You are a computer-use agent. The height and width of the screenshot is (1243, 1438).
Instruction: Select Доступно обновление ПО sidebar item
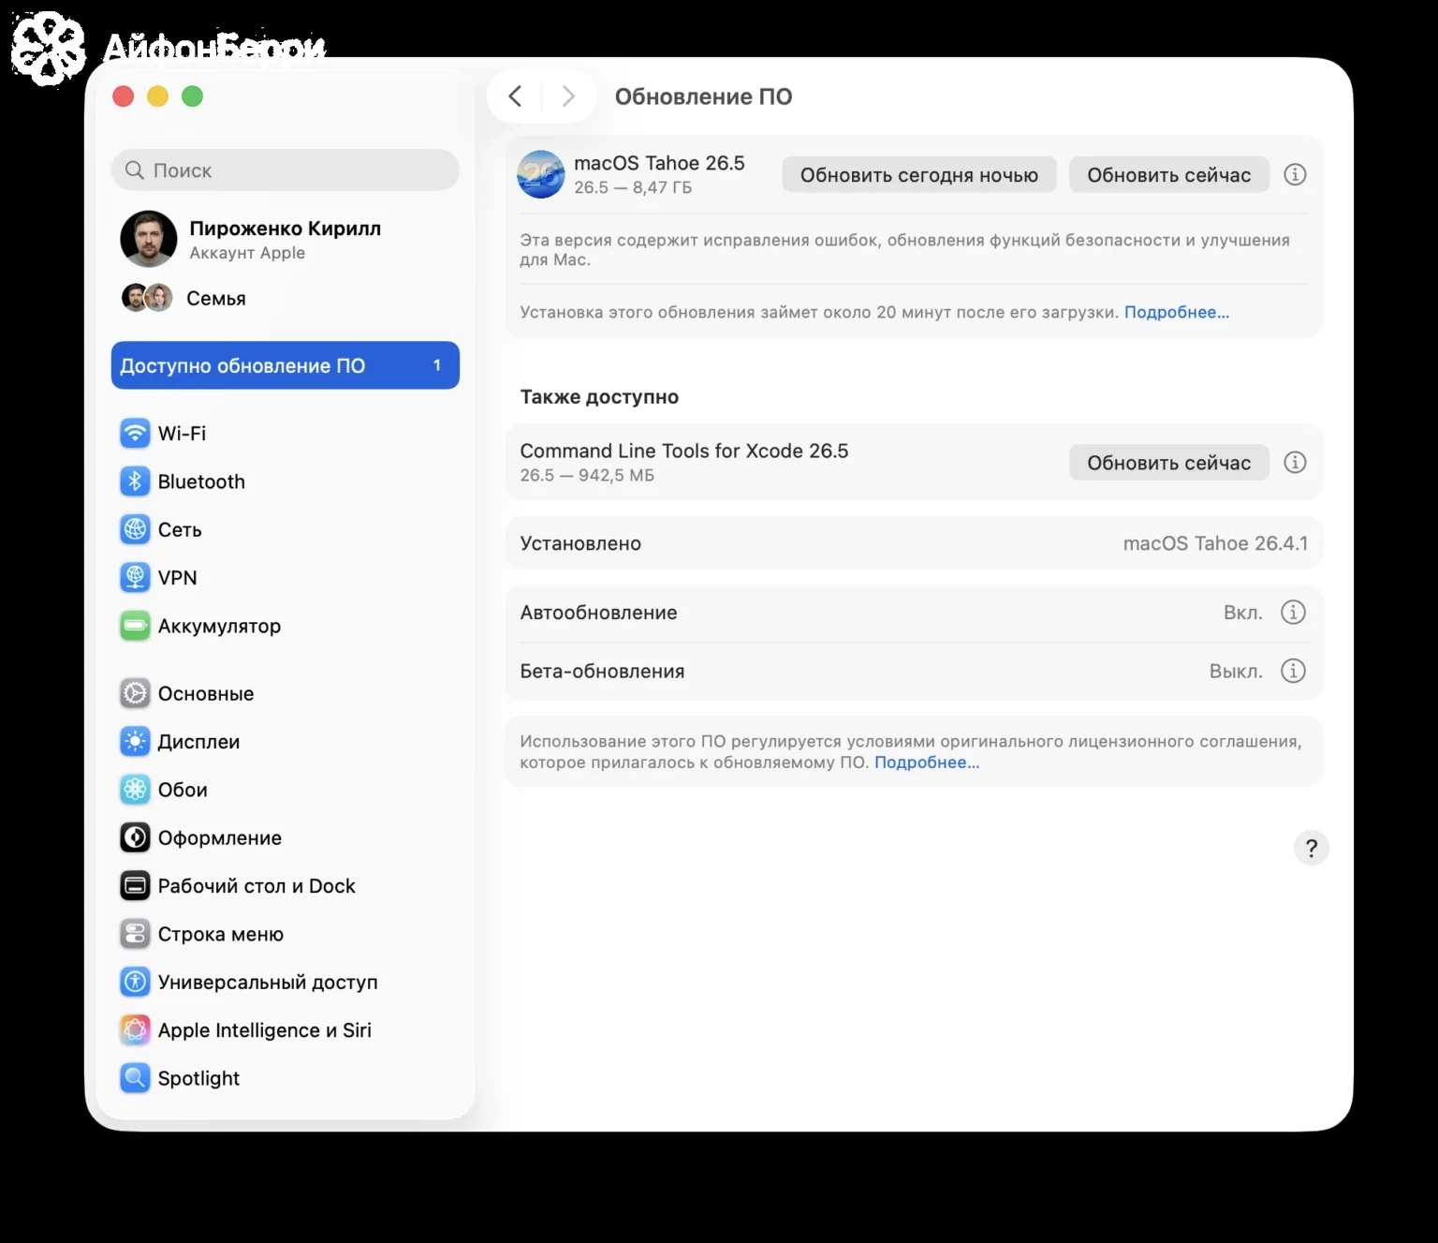pos(286,365)
